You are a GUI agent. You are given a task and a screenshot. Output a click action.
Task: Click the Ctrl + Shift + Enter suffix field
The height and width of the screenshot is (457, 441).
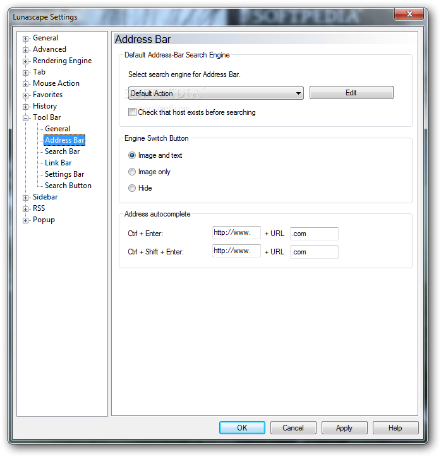(x=314, y=252)
